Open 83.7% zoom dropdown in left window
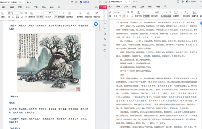Screen dimensions: 202x129 [18, 13]
